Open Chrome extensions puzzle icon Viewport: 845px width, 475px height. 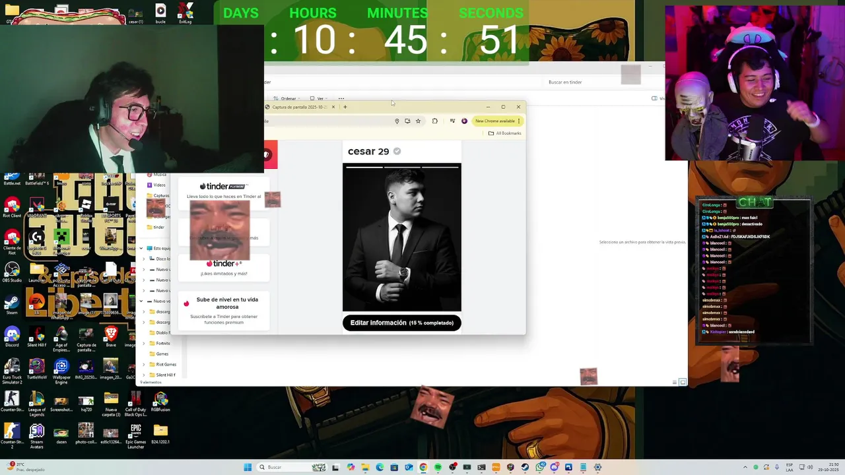coord(434,121)
